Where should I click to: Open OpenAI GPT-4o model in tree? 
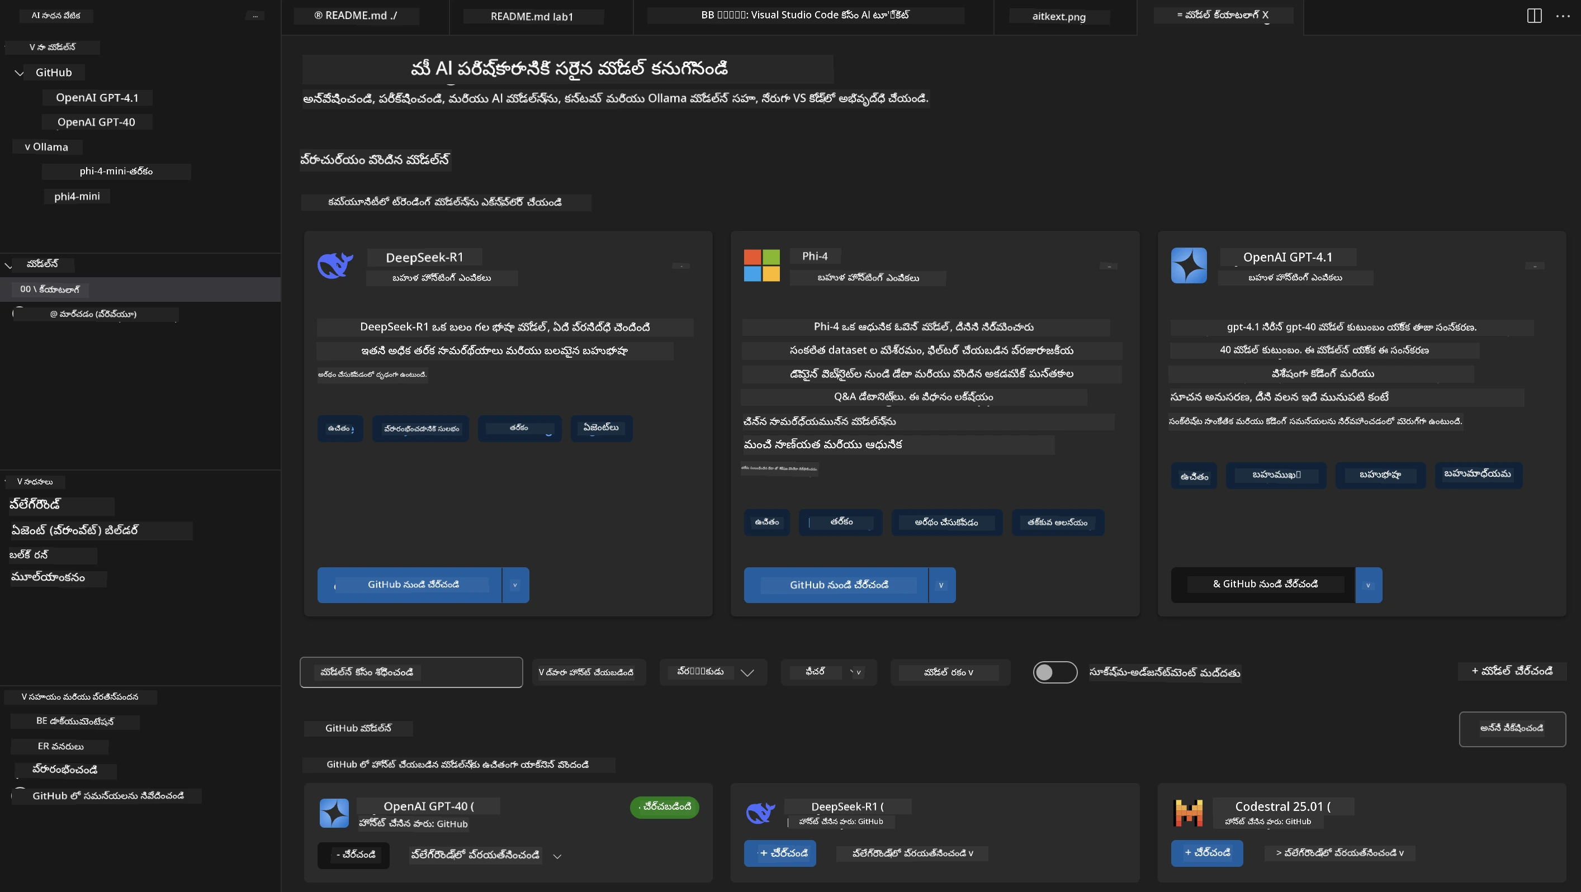click(x=96, y=122)
